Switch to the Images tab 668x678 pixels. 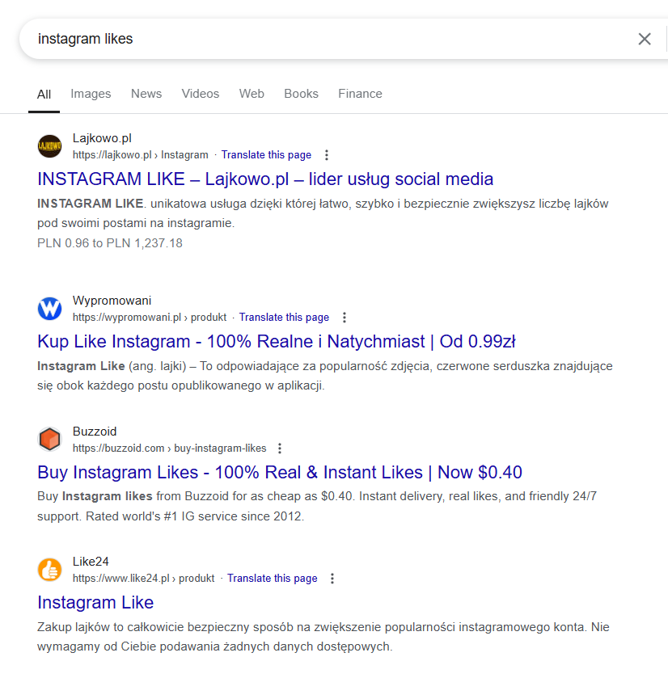click(91, 94)
